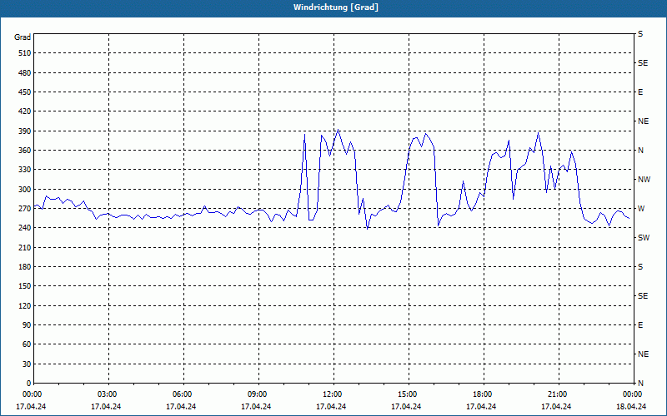The width and height of the screenshot is (667, 416).
Task: Select the 90 y-axis value
Action: coord(27,325)
